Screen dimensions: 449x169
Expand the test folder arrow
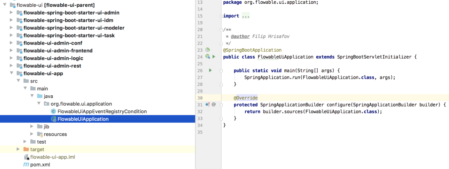25,142
